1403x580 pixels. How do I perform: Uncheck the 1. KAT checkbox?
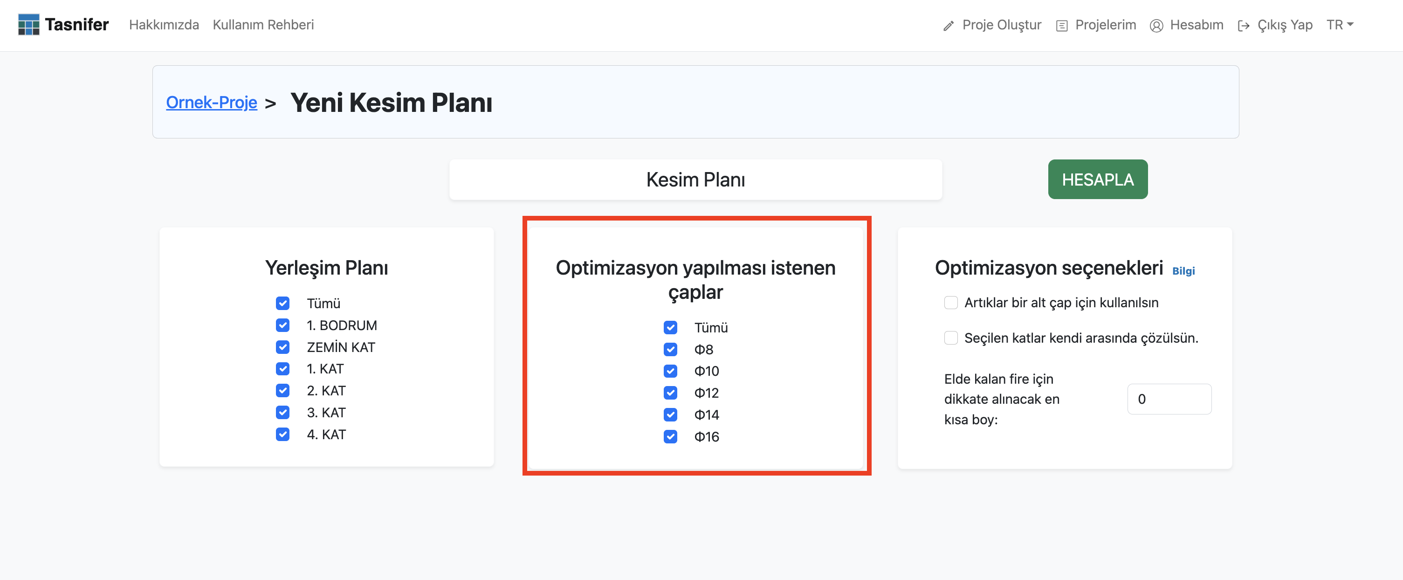click(x=282, y=369)
